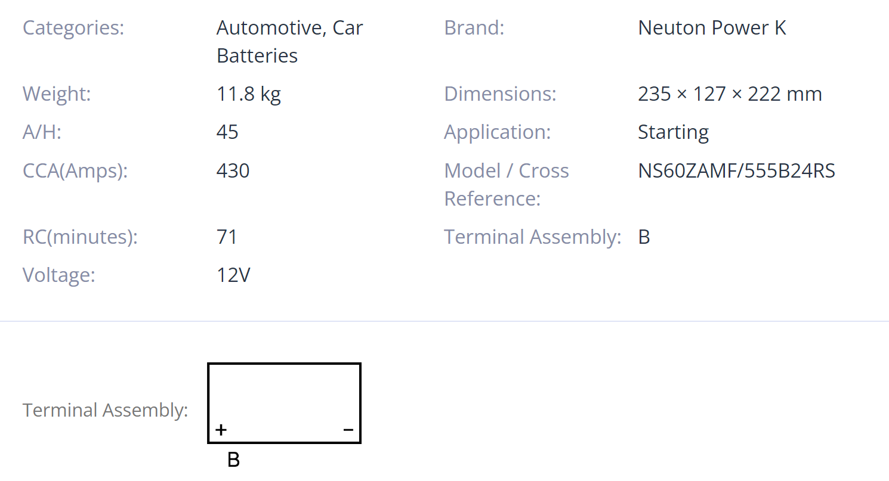Select the 235 × 127 × 222 mm dimensions value
This screenshot has width=889, height=481.
pos(730,94)
